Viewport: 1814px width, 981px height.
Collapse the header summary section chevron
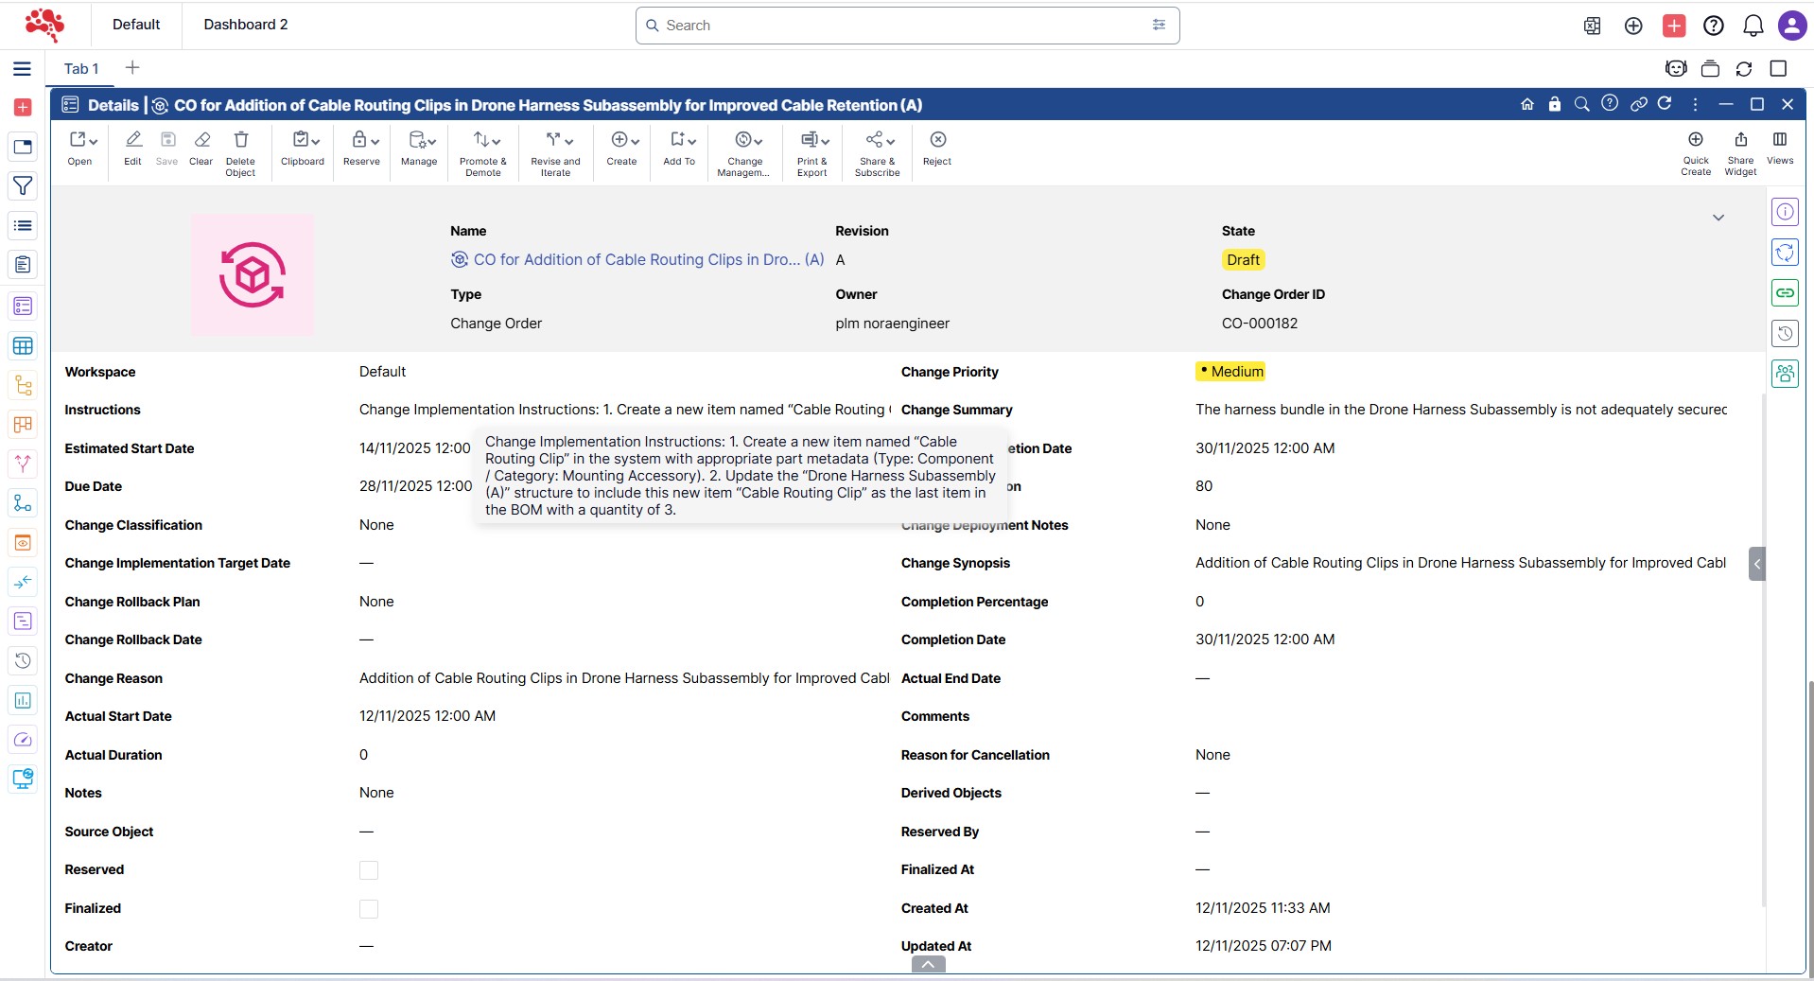(1718, 218)
